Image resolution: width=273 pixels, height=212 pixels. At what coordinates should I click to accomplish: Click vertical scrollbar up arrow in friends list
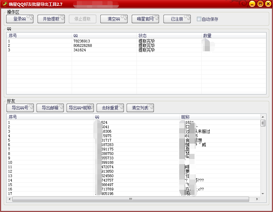point(263,117)
